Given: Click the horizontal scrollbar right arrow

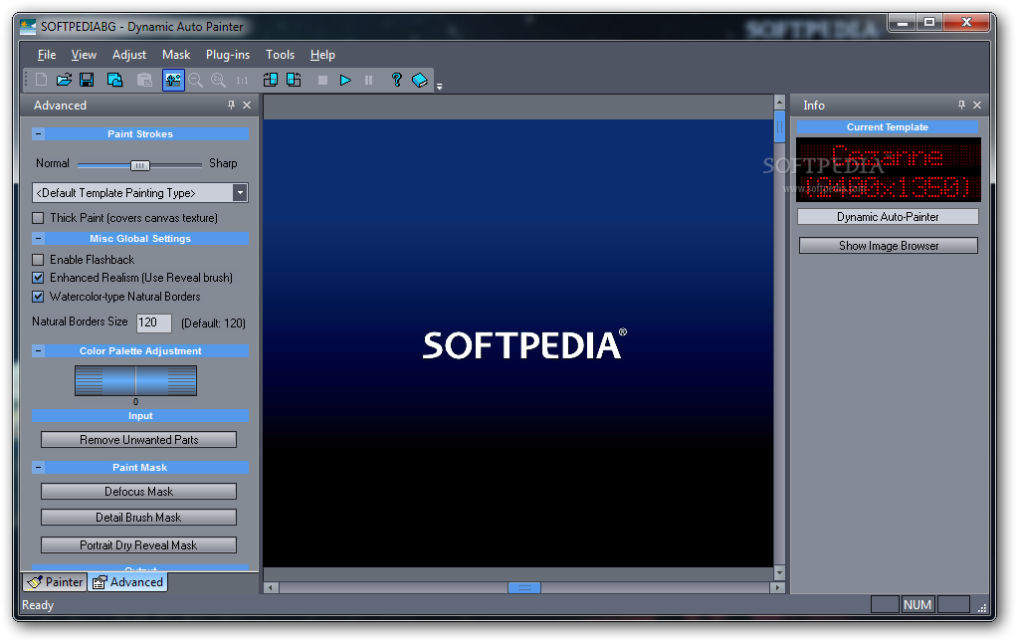Looking at the screenshot, I should [x=777, y=587].
